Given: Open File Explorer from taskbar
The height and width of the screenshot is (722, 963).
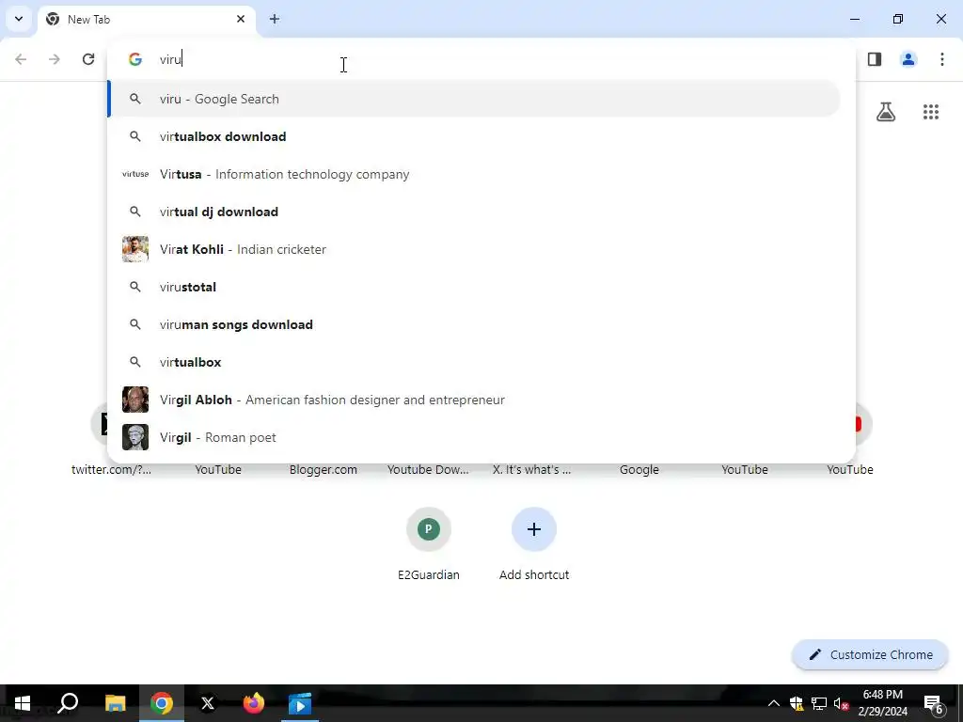Looking at the screenshot, I should coord(115,703).
